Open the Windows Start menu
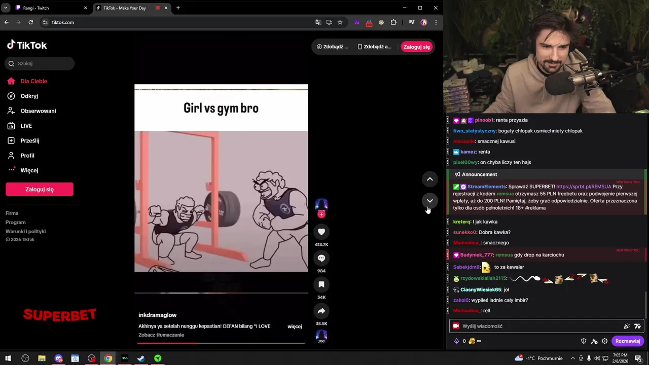The image size is (649, 365). (x=8, y=358)
